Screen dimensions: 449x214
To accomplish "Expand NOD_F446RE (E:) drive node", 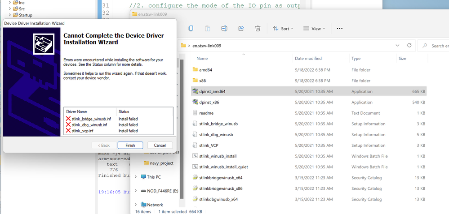I will [136, 191].
